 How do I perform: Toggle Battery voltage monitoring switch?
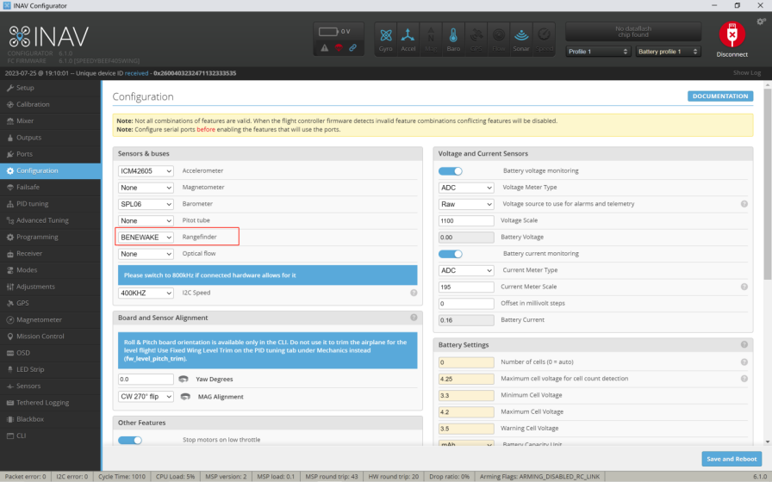(x=451, y=171)
